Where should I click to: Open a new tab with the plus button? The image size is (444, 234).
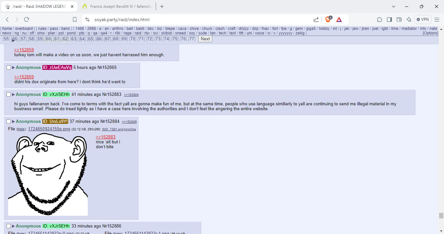(x=162, y=6)
